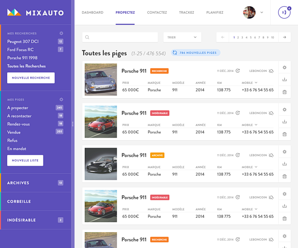Delete the first Indésirable Porsche listing
This screenshot has width=298, height=248.
pyautogui.click(x=284, y=134)
